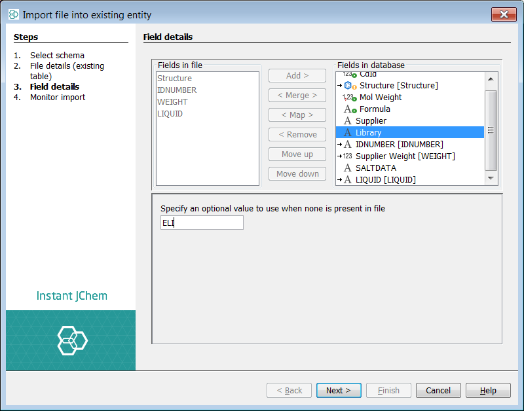Viewport: 524px width, 411px height.
Task: Click the Formula text type icon
Action: pyautogui.click(x=349, y=109)
